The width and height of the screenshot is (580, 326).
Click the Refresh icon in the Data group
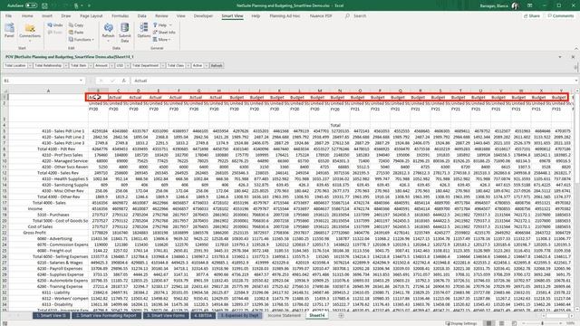coord(108,31)
